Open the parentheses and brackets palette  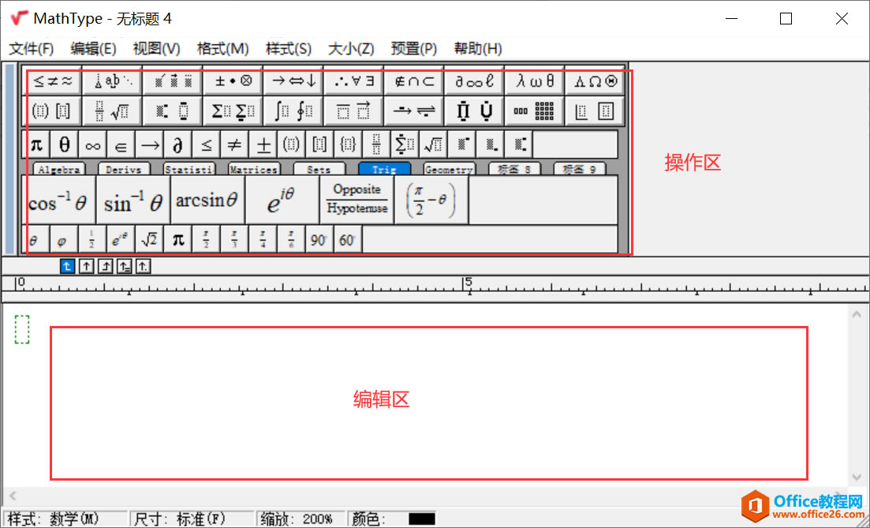tap(52, 111)
